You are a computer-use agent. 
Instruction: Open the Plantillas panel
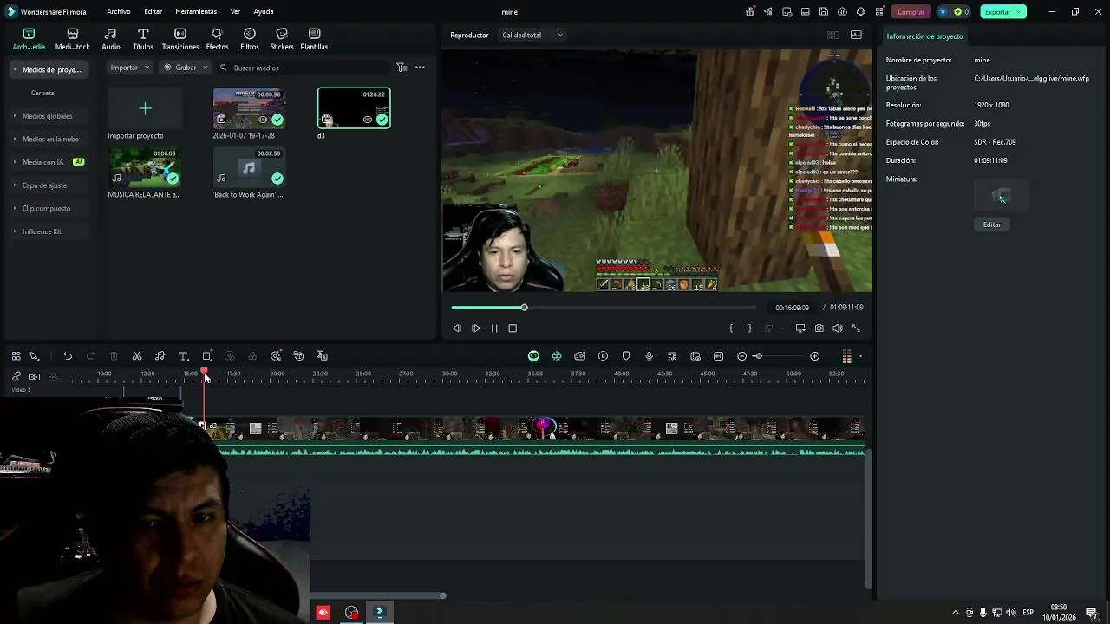click(314, 39)
